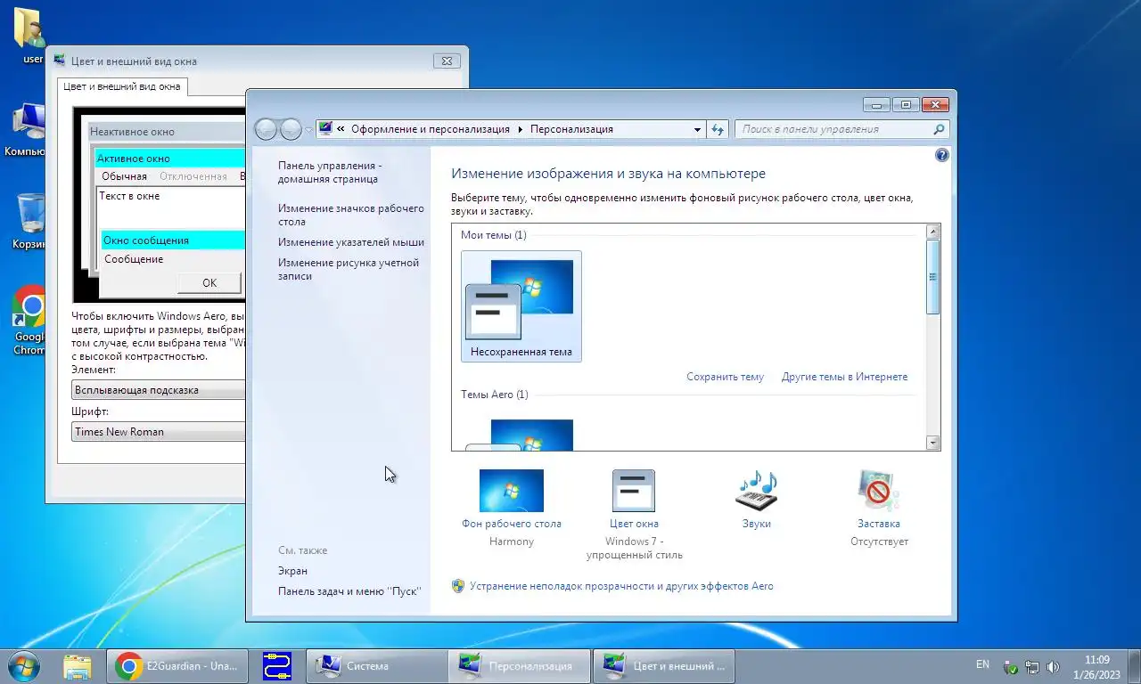Click the gray Неактивное окно title bar
Viewport: 1141px width, 684px height.
click(x=168, y=132)
